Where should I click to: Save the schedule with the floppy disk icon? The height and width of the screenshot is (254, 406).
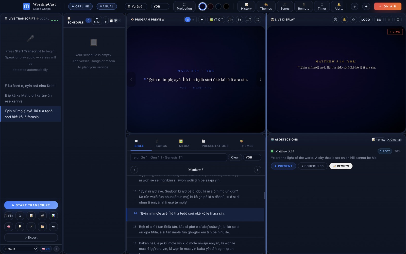111,20
